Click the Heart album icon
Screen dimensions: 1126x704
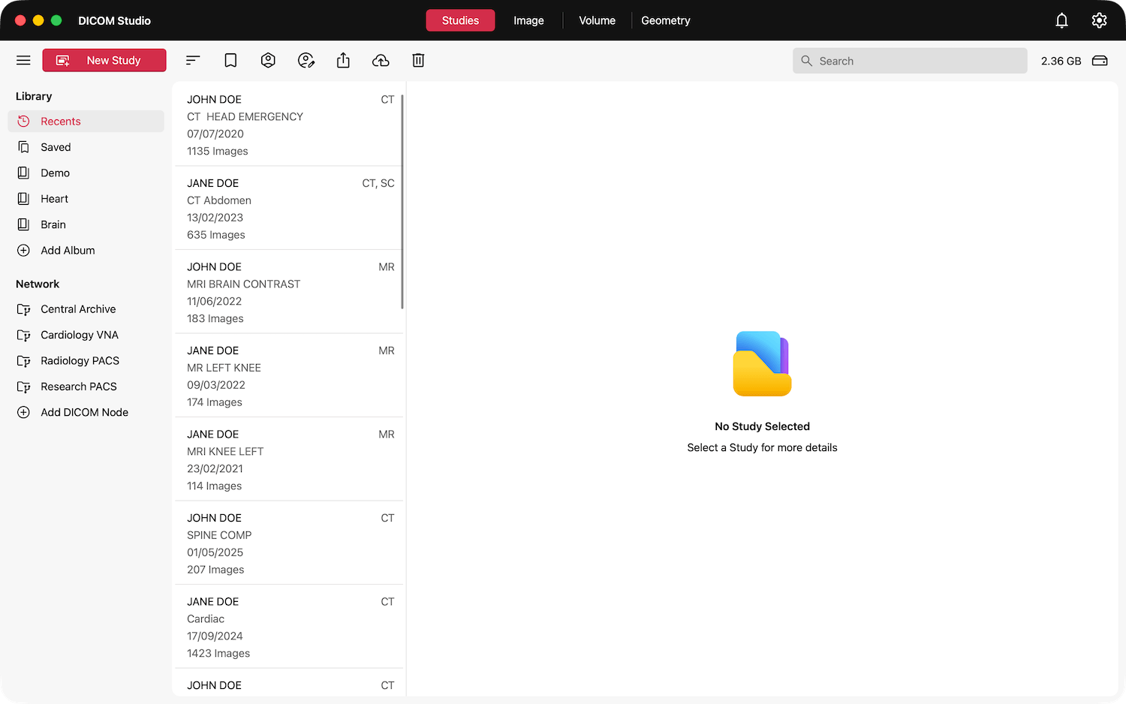(x=23, y=199)
